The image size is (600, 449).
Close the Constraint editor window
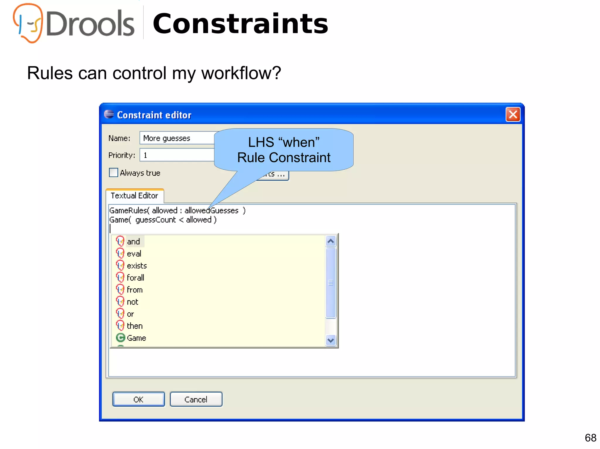pyautogui.click(x=513, y=114)
